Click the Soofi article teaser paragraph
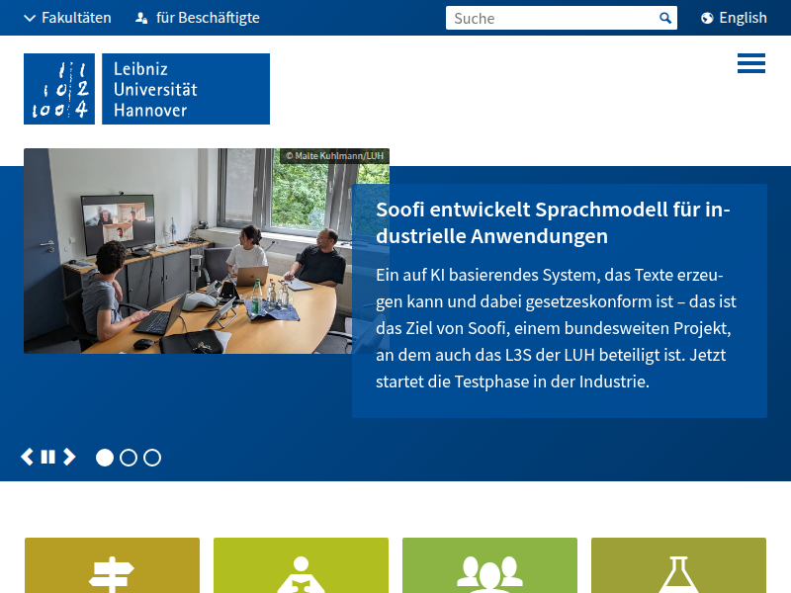The width and height of the screenshot is (791, 593). (556, 328)
